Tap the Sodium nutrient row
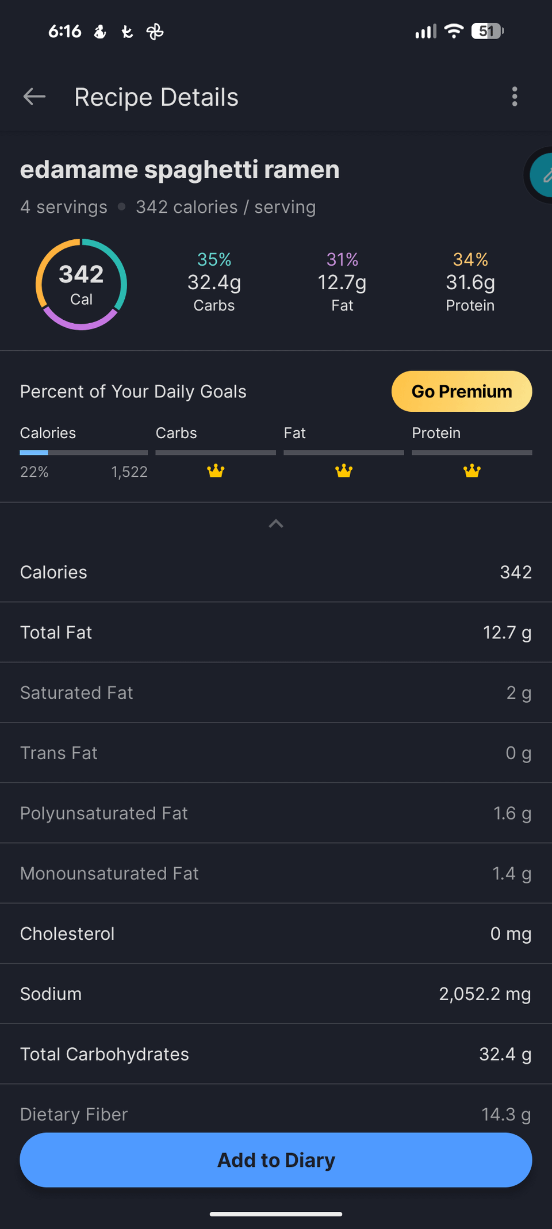This screenshot has height=1229, width=552. [x=276, y=994]
